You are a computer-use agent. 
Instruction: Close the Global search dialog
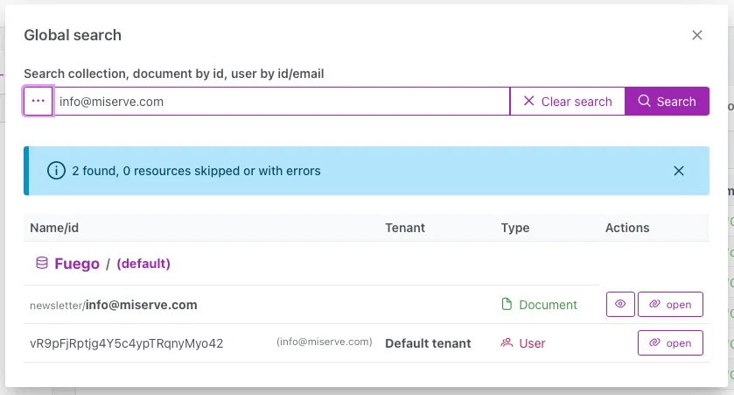tap(697, 36)
